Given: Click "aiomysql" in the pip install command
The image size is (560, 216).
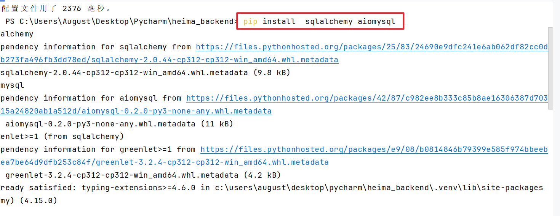Looking at the screenshot, I should click(x=376, y=22).
